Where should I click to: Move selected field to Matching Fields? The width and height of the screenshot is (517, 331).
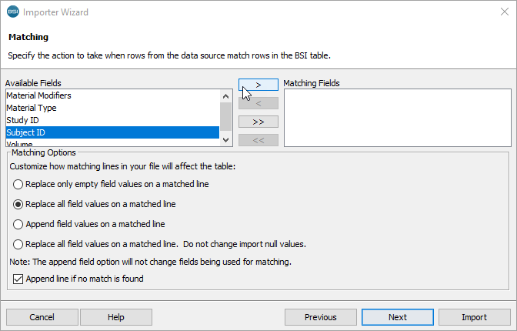pos(258,85)
